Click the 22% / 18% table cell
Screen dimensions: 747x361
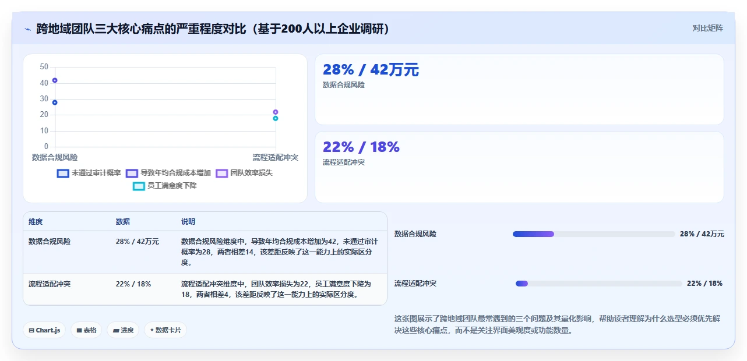[133, 284]
